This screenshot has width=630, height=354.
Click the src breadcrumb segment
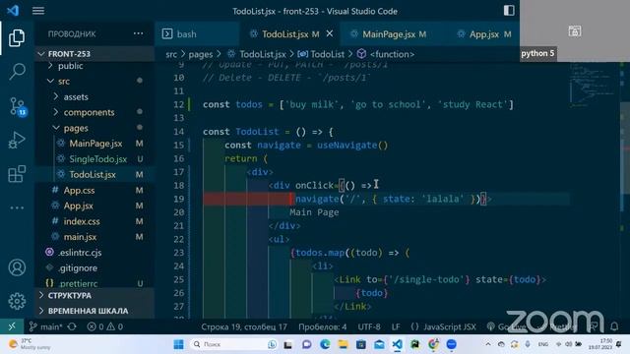tap(171, 54)
